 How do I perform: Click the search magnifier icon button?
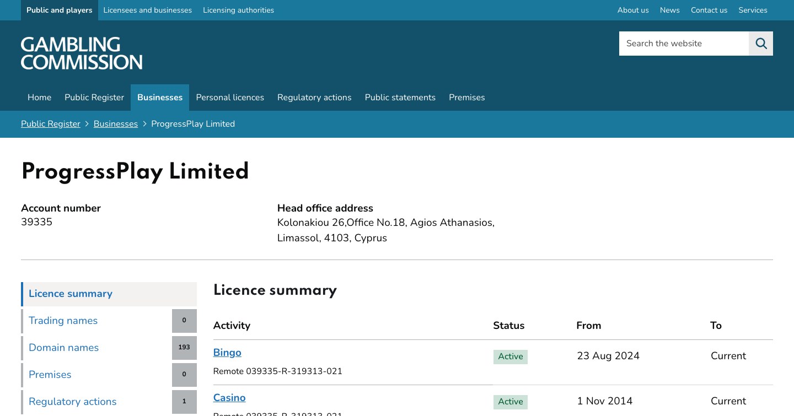click(x=761, y=44)
